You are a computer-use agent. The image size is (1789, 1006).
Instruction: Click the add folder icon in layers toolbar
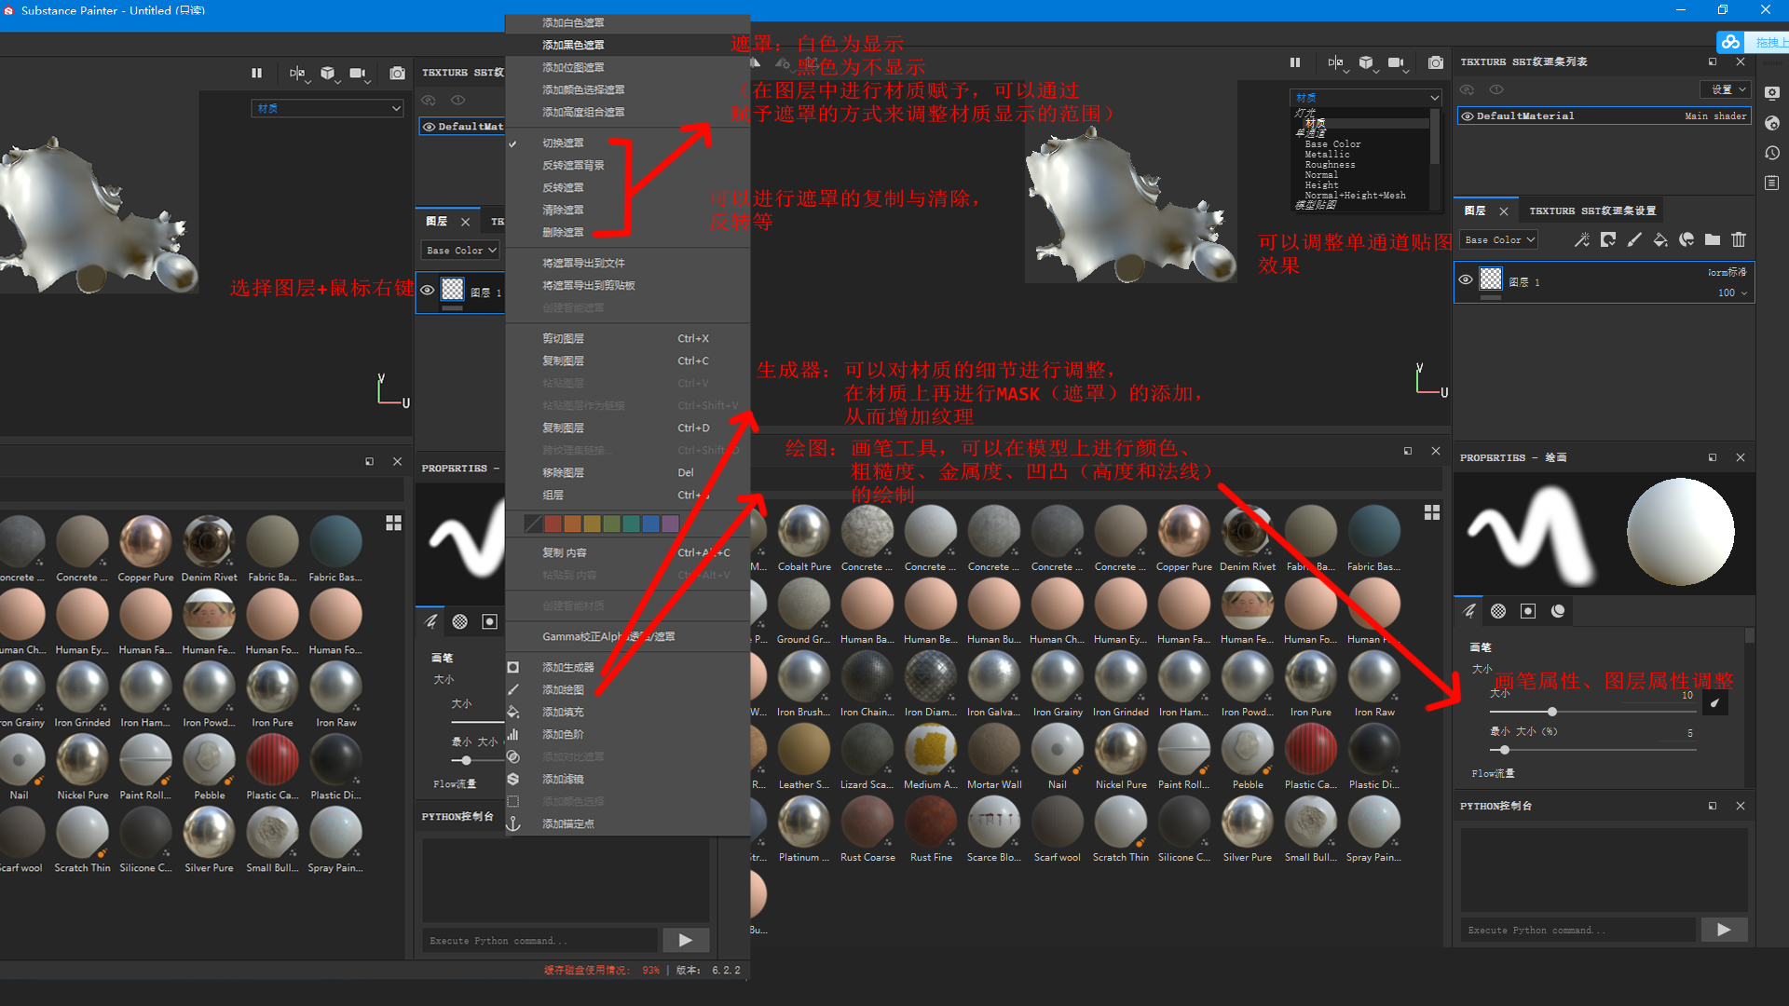click(x=1713, y=240)
